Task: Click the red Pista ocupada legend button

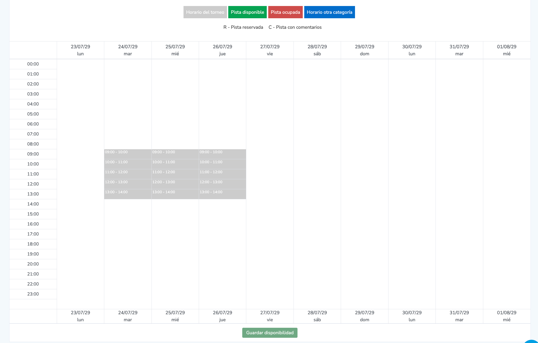Action: 285,12
